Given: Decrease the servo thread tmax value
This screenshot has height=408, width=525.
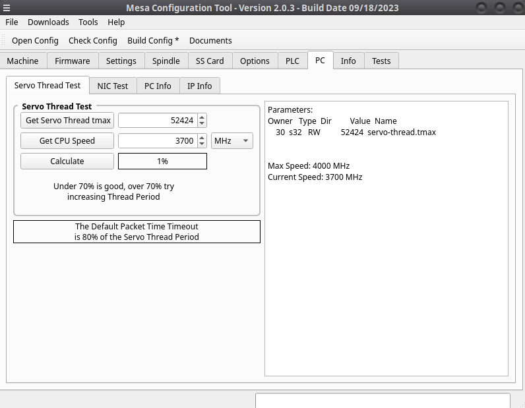Looking at the screenshot, I should click(202, 124).
